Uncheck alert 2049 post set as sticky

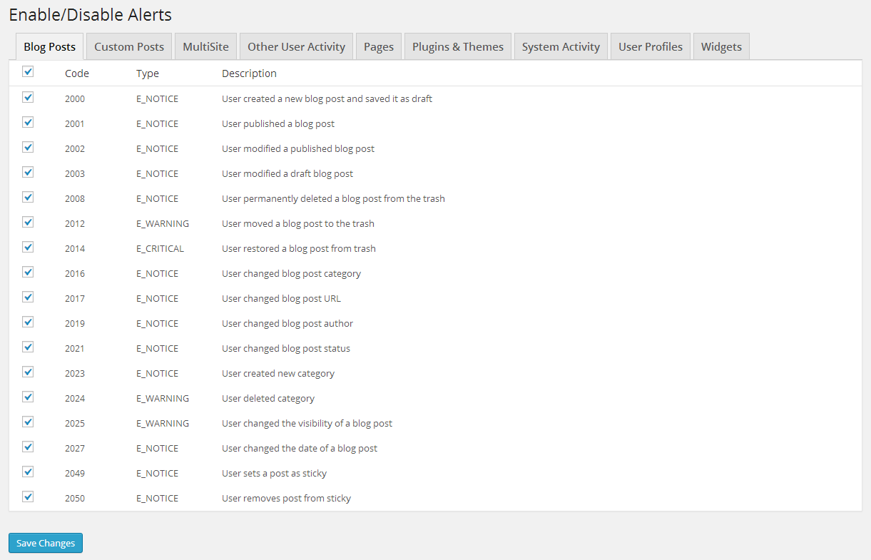pyautogui.click(x=28, y=472)
